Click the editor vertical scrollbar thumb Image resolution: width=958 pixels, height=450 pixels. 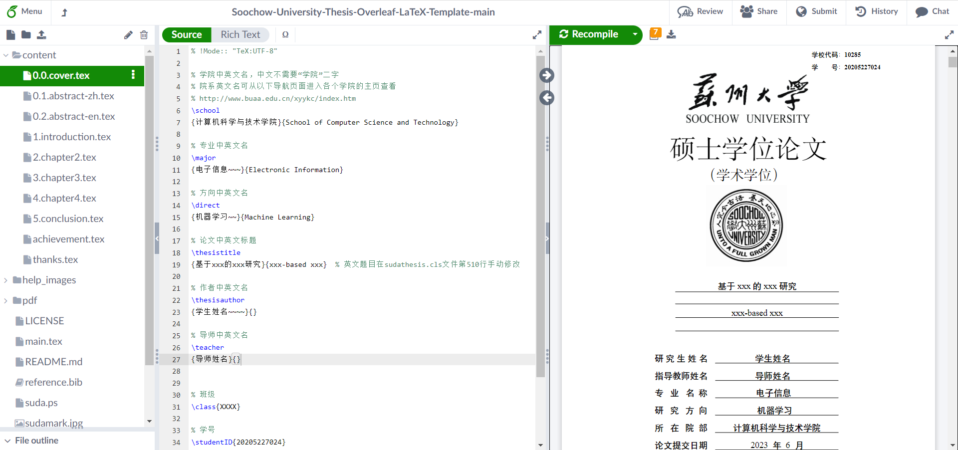[540, 216]
